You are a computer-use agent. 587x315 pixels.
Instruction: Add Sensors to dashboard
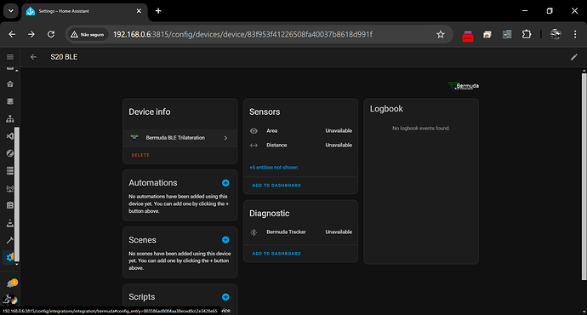pyautogui.click(x=276, y=186)
